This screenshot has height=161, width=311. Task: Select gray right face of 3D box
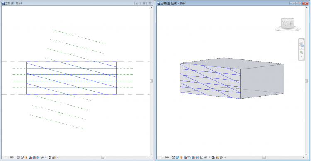click(x=262, y=81)
